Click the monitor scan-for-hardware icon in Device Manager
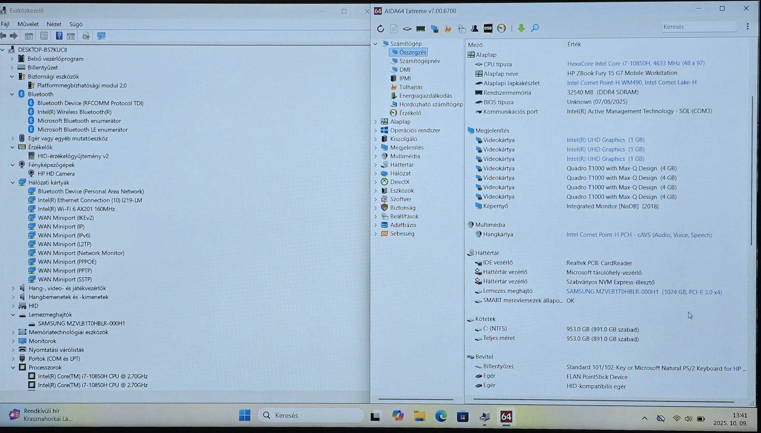The width and height of the screenshot is (761, 433). pos(102,36)
